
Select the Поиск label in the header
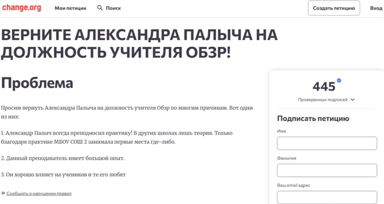(113, 8)
